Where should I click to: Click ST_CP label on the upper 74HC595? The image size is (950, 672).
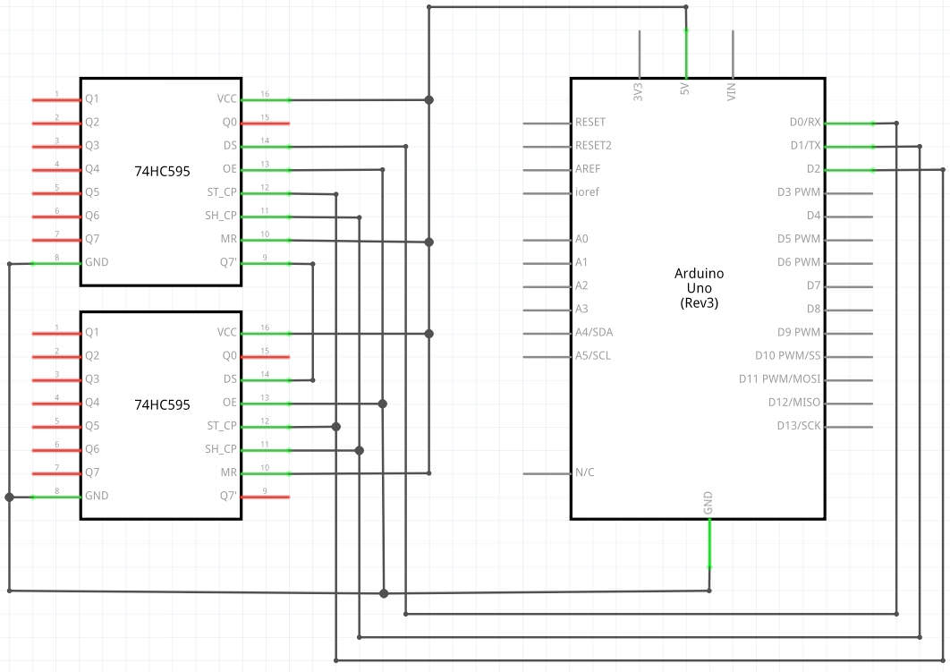coord(222,192)
